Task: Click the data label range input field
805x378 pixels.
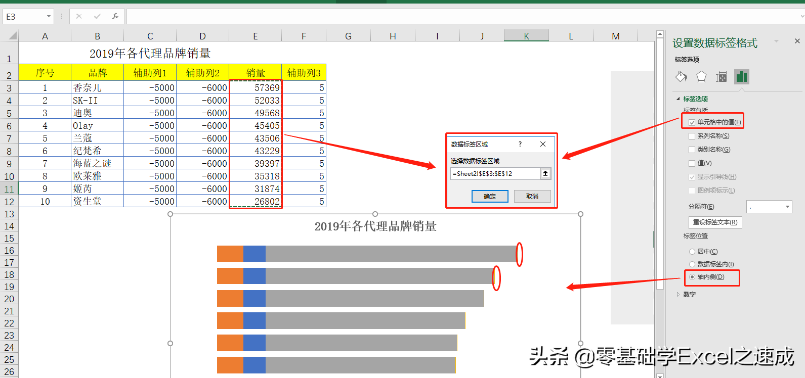Action: 495,173
